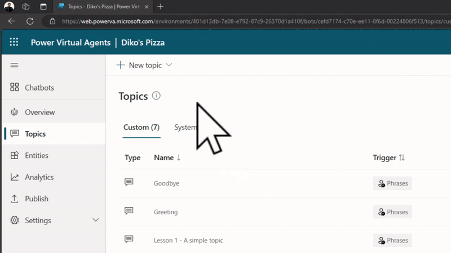This screenshot has height=253, width=451.
Task: Click the Publish upload icon
Action: [x=15, y=198]
